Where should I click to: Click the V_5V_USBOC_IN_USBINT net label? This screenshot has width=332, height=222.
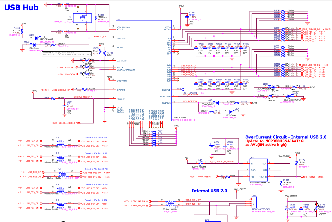[222, 162]
